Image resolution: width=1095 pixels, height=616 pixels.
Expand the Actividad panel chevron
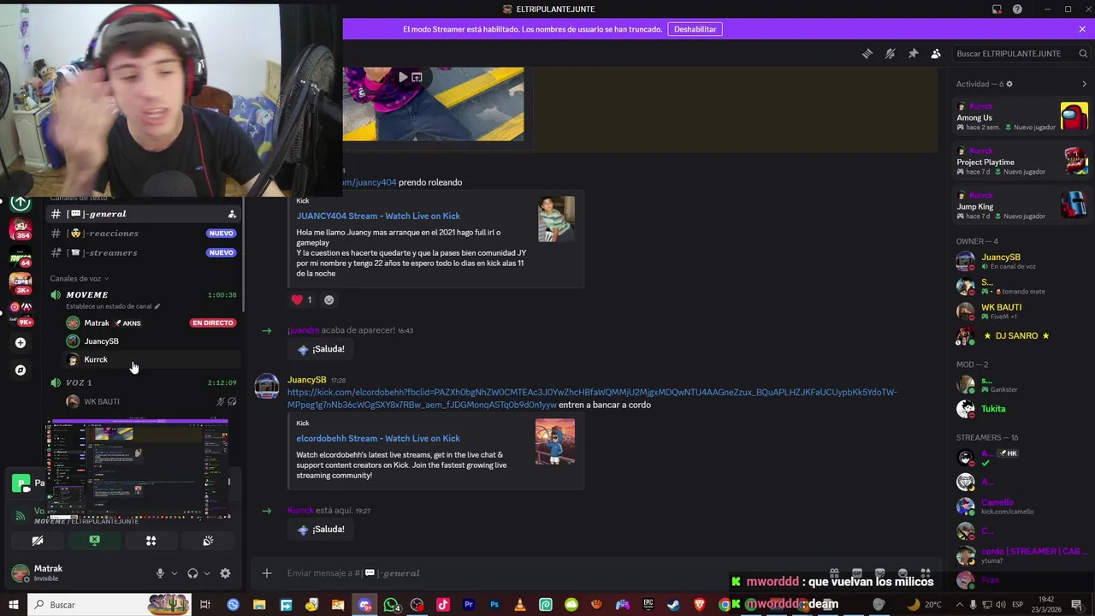coord(1084,84)
